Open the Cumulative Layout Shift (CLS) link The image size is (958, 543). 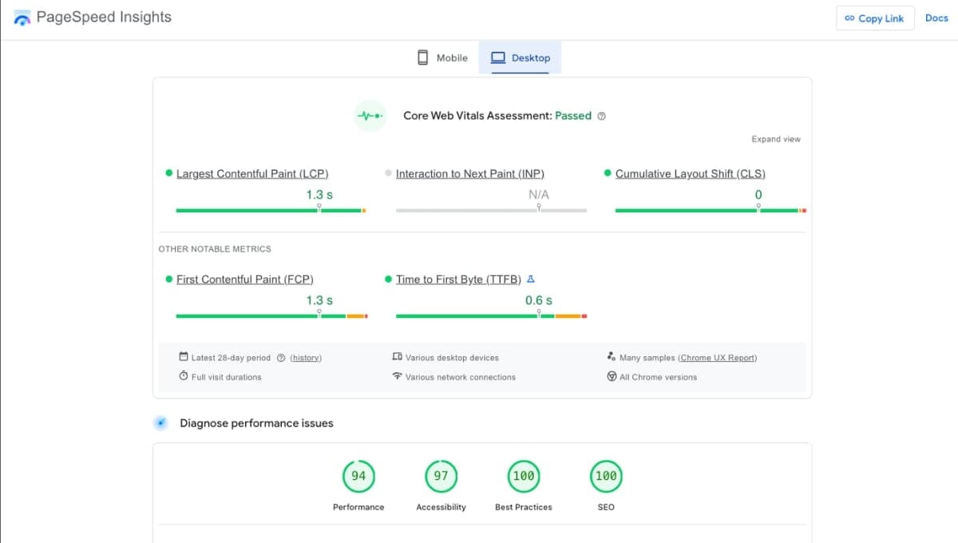point(691,173)
